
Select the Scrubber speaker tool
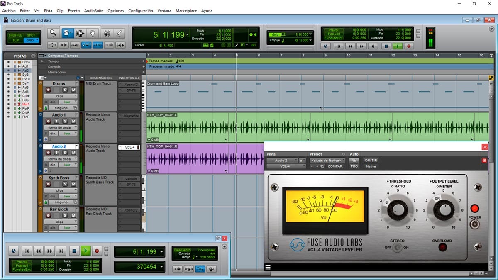pos(107,33)
